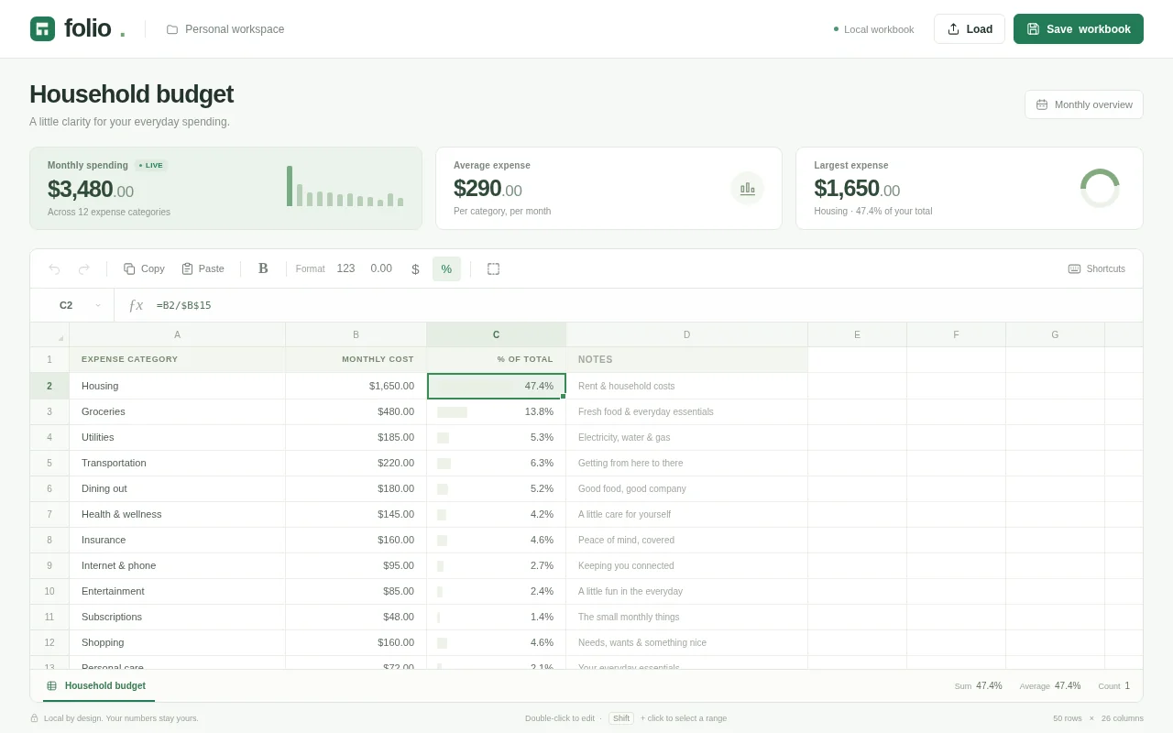The image size is (1173, 733).
Task: Click the Count 1 status value
Action: click(x=1113, y=685)
